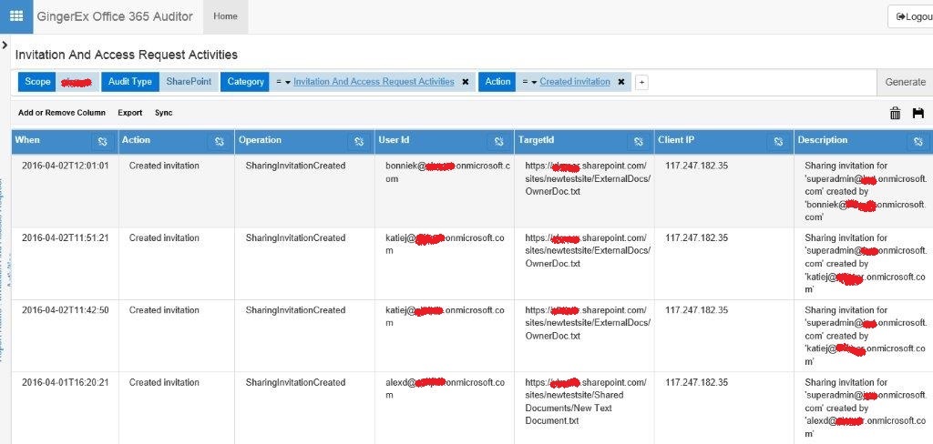The width and height of the screenshot is (933, 444).
Task: Click the Logout button
Action: (x=910, y=16)
